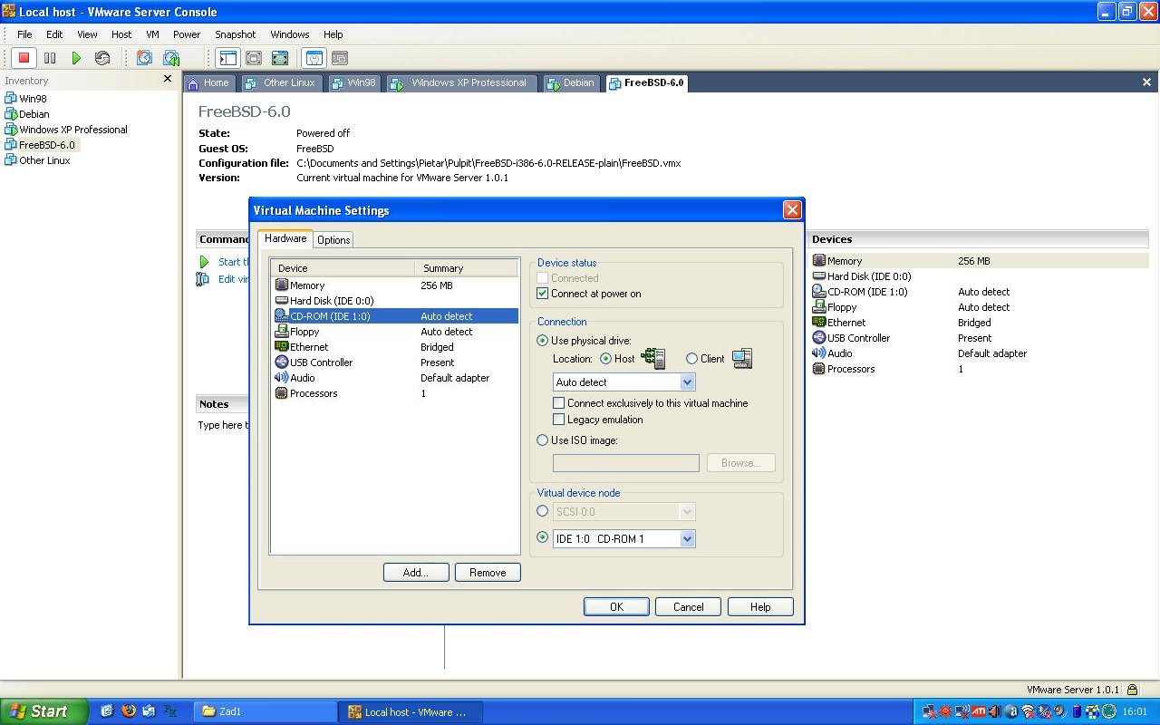
Task: Click the OK button
Action: point(616,607)
